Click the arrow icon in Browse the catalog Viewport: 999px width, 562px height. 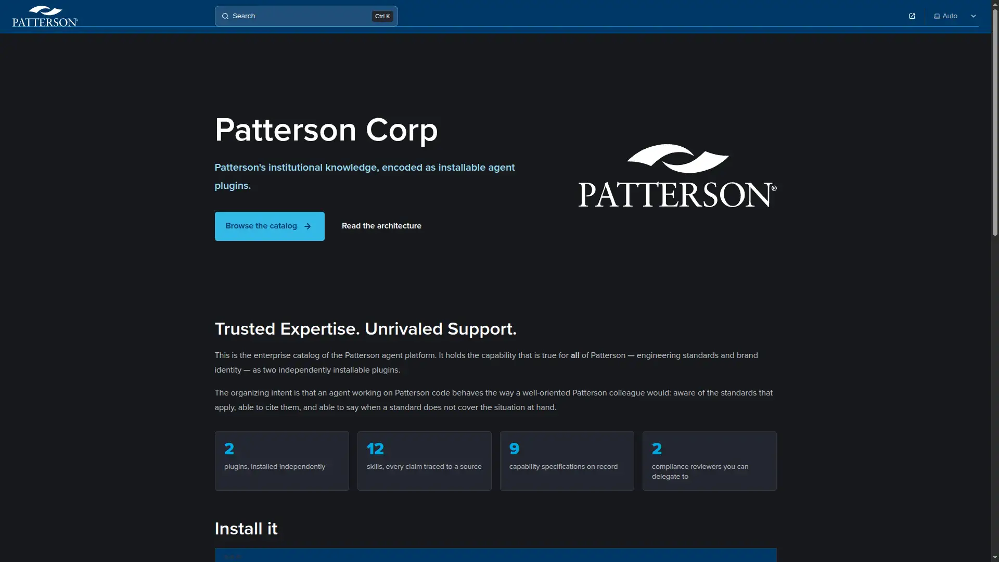308,226
